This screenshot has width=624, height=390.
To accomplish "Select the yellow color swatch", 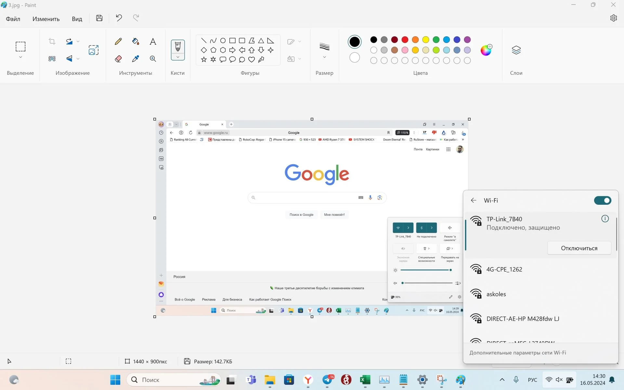I will point(426,40).
